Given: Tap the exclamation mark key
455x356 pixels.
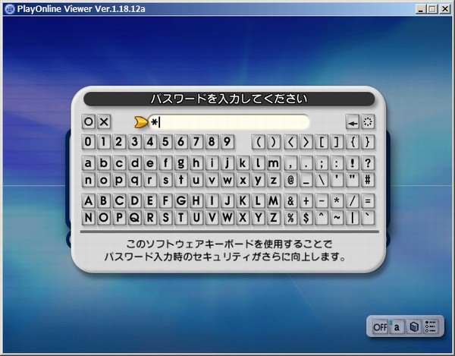Looking at the screenshot, I should (x=353, y=163).
